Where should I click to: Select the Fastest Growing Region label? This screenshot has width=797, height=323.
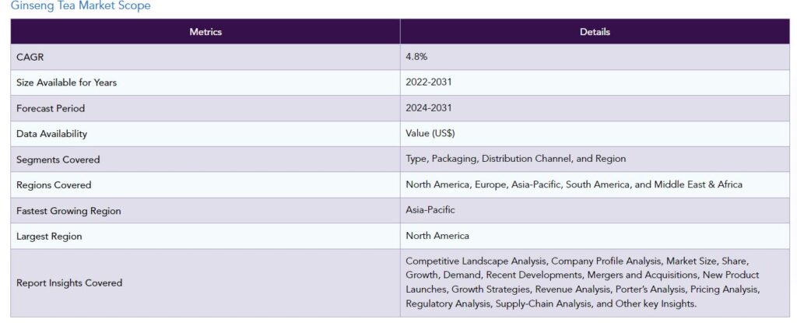point(68,211)
